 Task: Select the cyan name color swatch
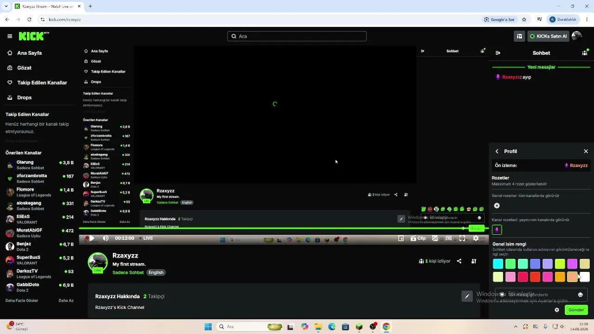(498, 264)
